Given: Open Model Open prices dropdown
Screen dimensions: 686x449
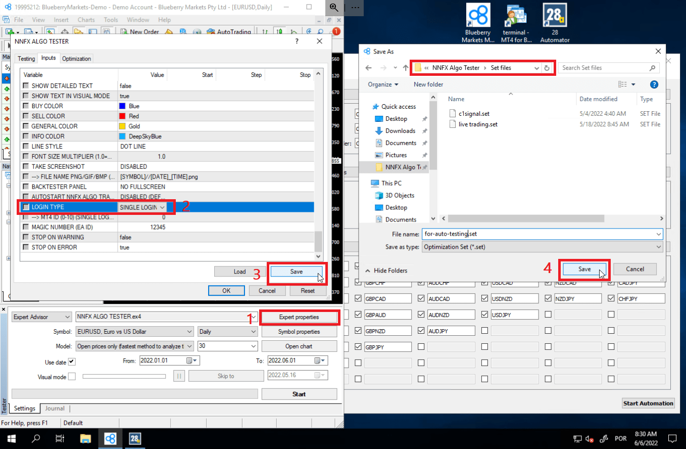Looking at the screenshot, I should coord(134,346).
